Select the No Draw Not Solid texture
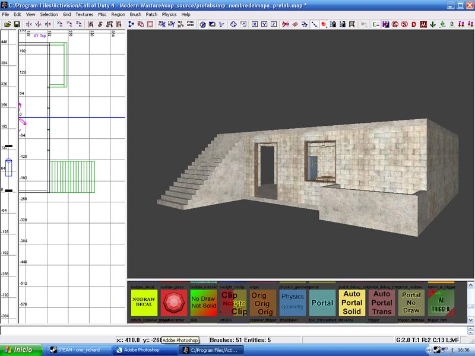The image size is (475, 356). tap(204, 303)
